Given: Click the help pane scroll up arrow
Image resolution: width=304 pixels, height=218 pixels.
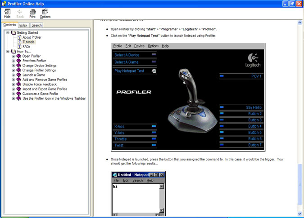Looking at the screenshot, I should (300, 22).
